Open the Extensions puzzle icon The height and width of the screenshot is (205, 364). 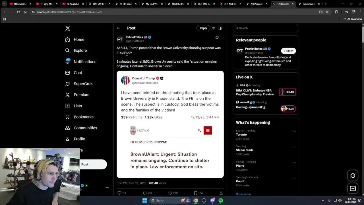[337, 12]
